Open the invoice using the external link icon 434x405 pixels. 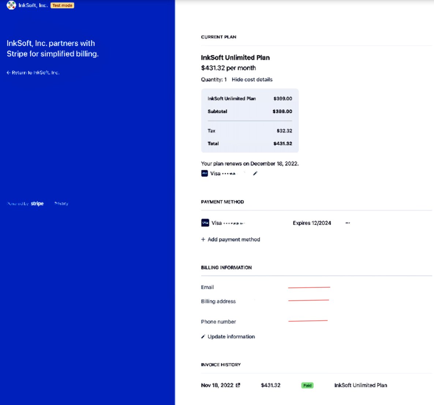tap(239, 385)
